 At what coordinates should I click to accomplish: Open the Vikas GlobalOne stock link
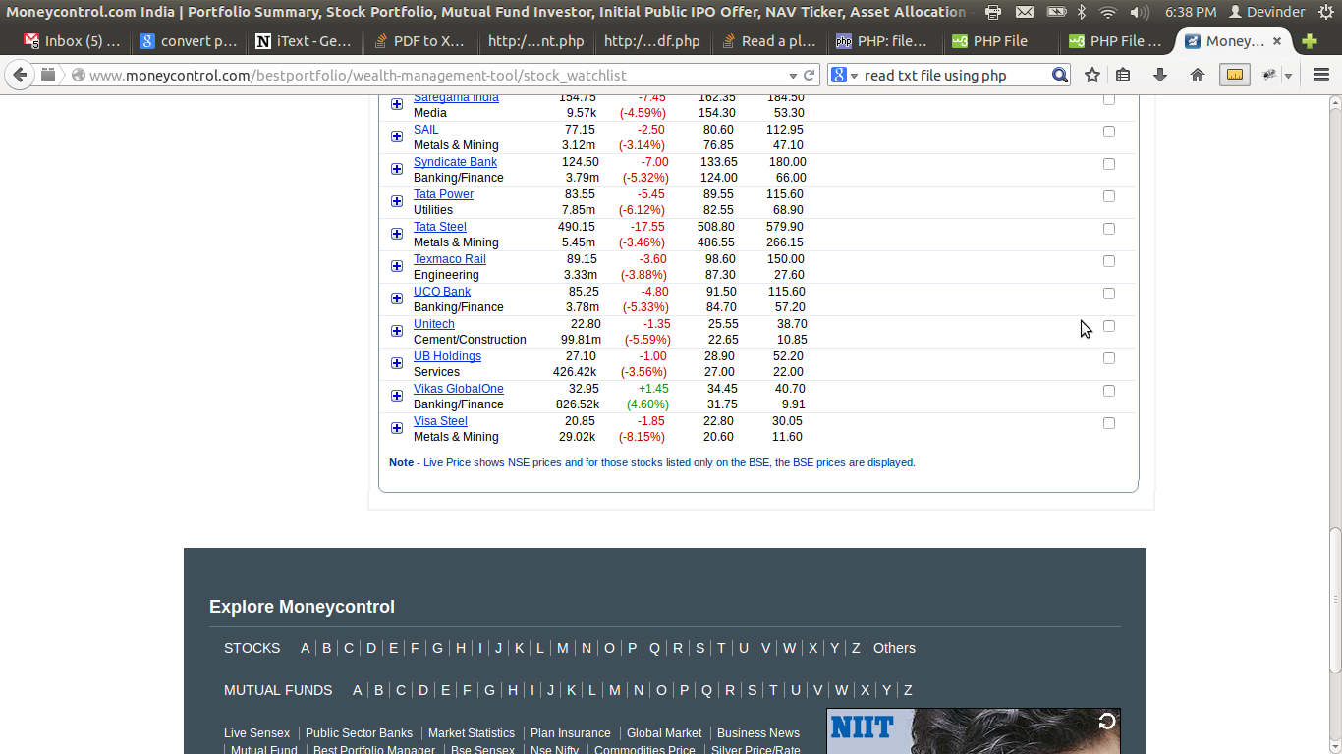(459, 389)
